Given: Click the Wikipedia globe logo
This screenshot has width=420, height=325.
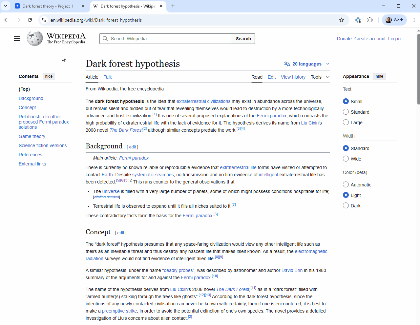Looking at the screenshot, I should [34, 38].
